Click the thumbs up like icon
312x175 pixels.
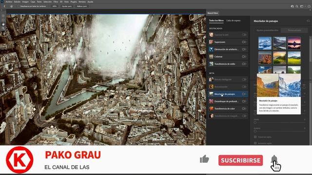click(204, 159)
